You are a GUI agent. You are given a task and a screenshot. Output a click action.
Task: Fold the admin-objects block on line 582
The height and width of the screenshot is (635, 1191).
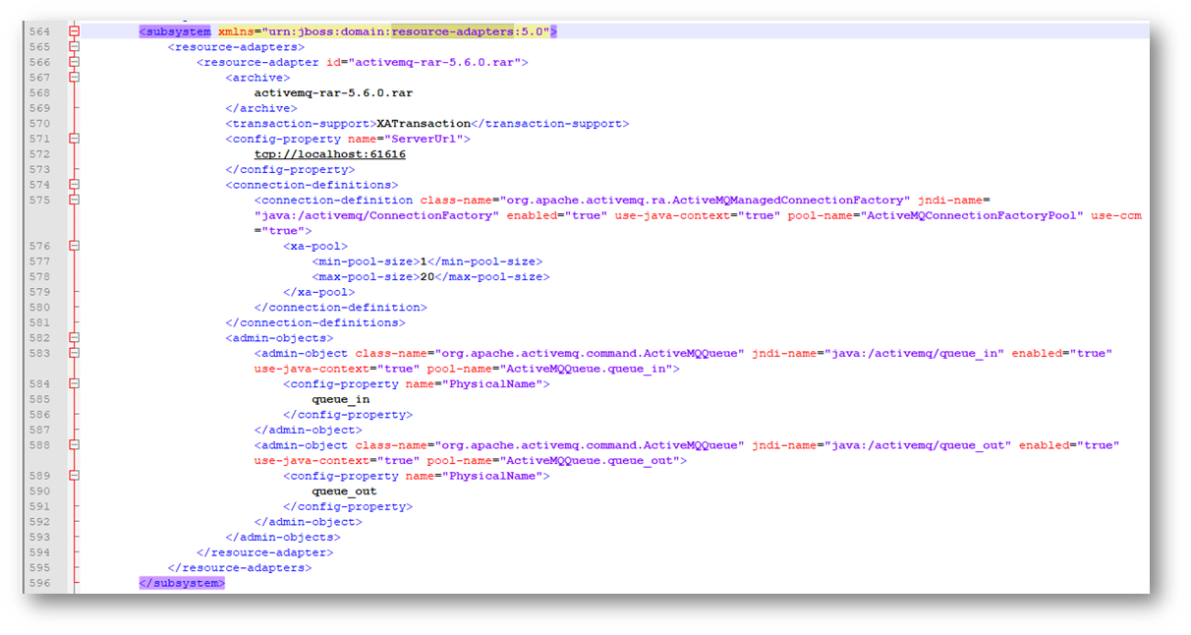pos(74,338)
